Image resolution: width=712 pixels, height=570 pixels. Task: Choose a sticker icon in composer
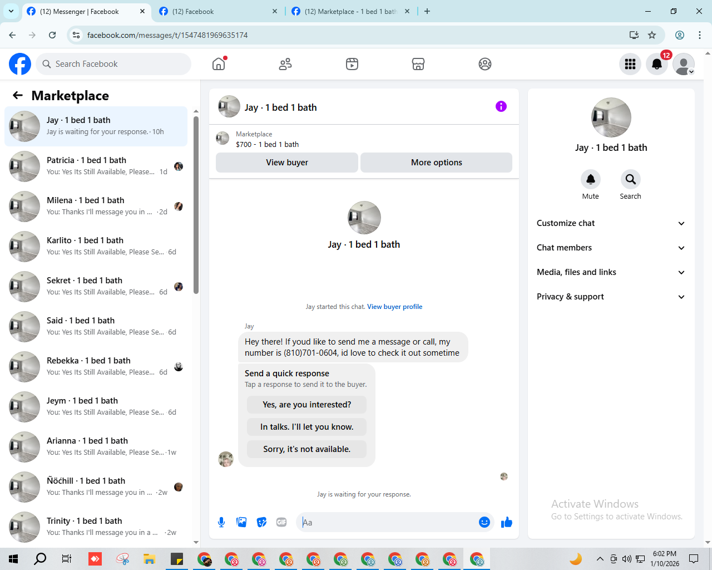(x=261, y=522)
